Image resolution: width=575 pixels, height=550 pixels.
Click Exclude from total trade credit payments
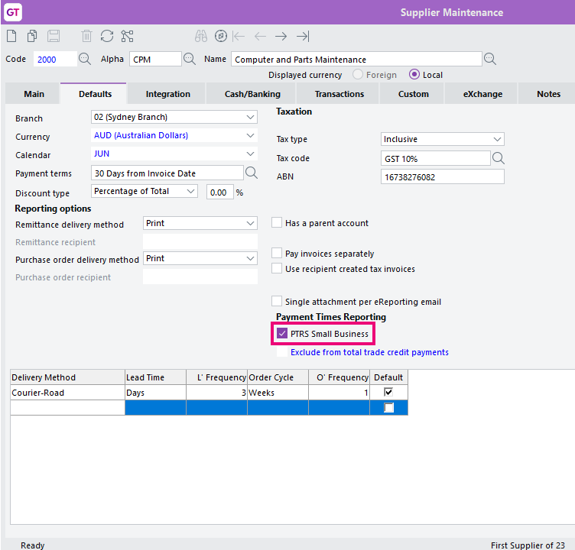point(369,352)
